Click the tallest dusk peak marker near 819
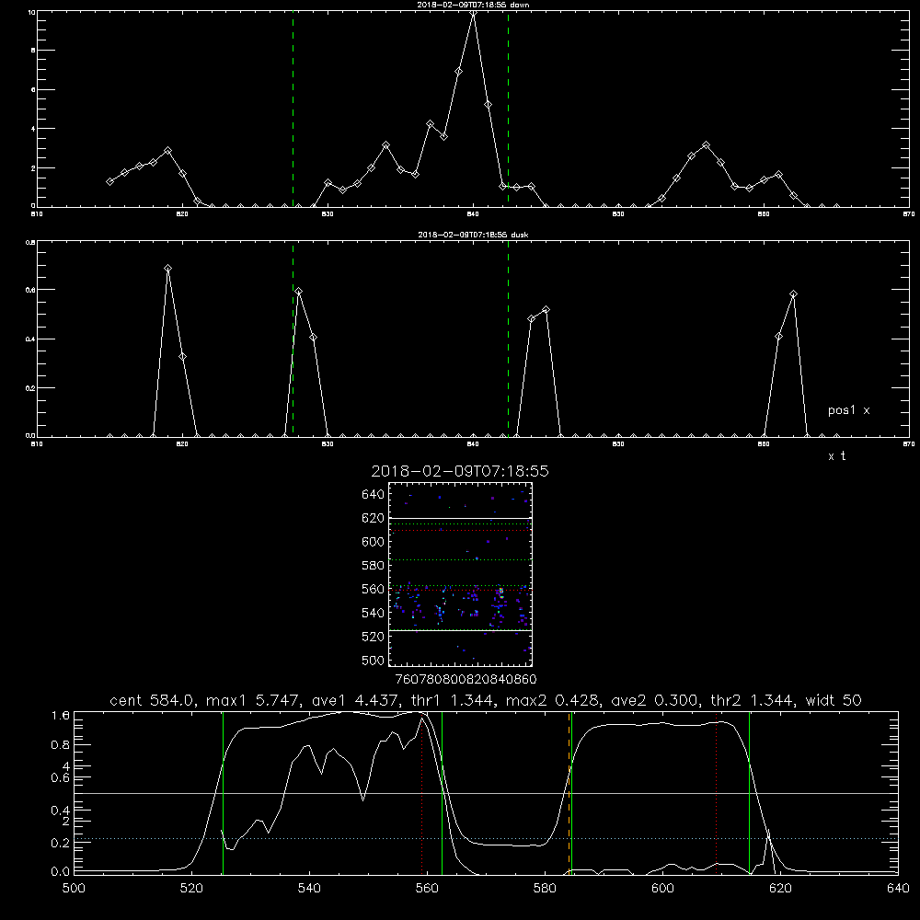 click(167, 268)
